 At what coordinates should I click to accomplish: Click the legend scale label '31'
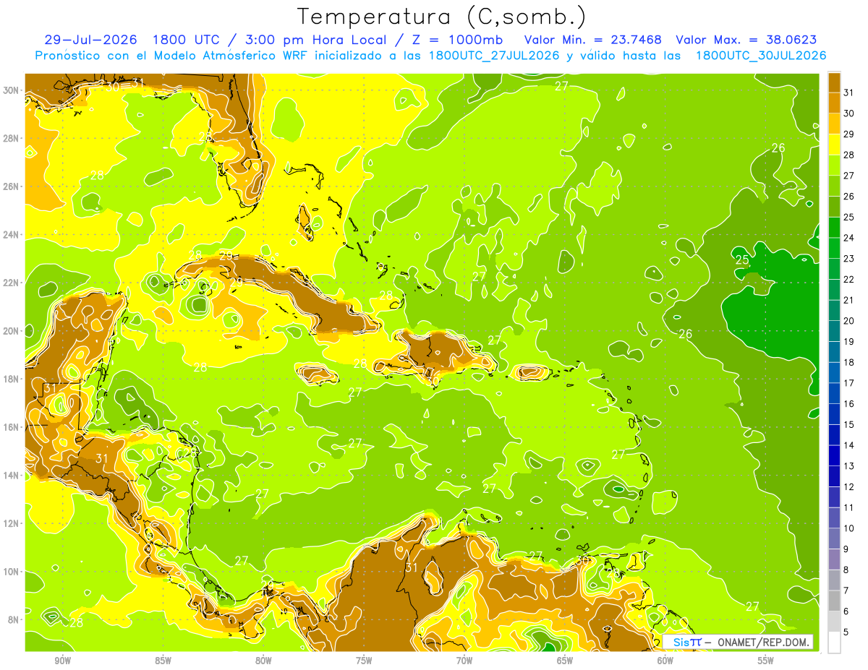849,92
